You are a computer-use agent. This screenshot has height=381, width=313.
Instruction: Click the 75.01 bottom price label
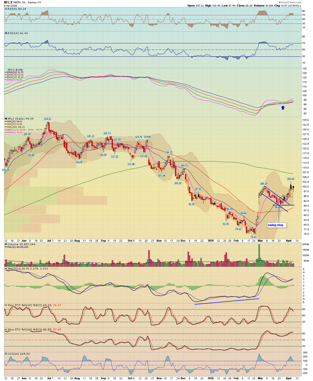pyautogui.click(x=254, y=237)
